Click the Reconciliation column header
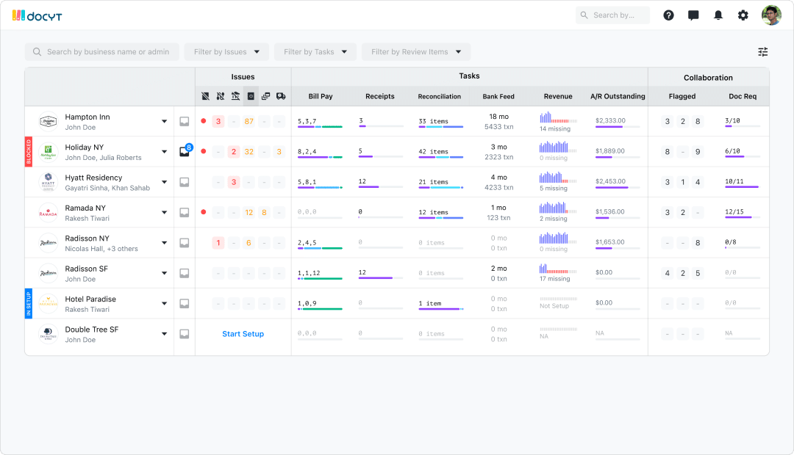This screenshot has height=455, width=794. [440, 96]
